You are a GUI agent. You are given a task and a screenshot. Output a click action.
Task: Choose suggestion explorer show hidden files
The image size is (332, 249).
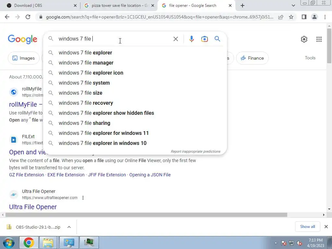tap(135, 113)
